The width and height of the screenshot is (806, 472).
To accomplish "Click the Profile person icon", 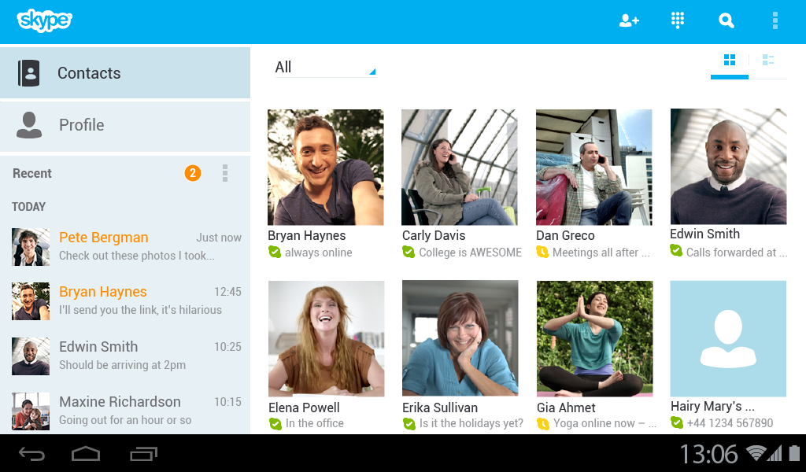I will coord(29,125).
